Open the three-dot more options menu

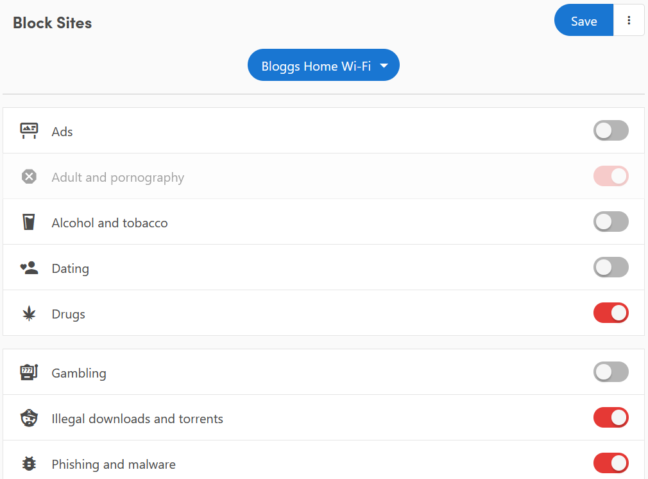(629, 21)
